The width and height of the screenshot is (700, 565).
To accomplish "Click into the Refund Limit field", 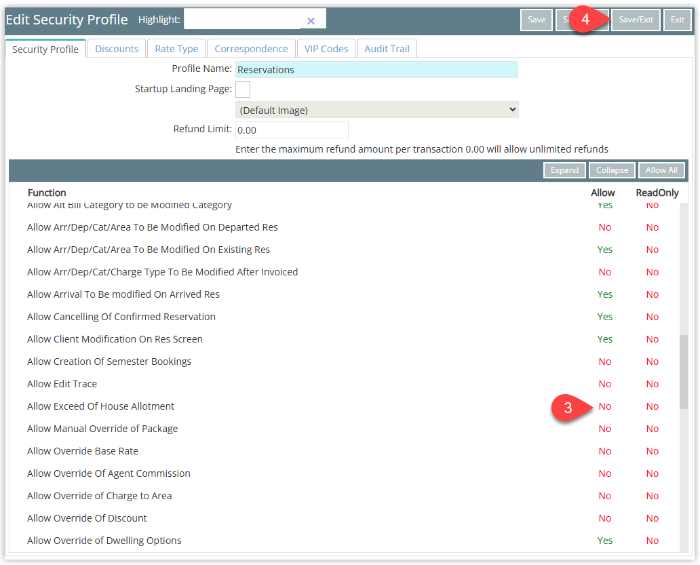I will [x=292, y=130].
